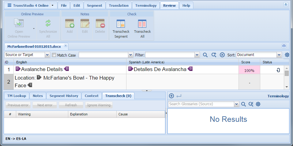Open the File tab

point(64,6)
